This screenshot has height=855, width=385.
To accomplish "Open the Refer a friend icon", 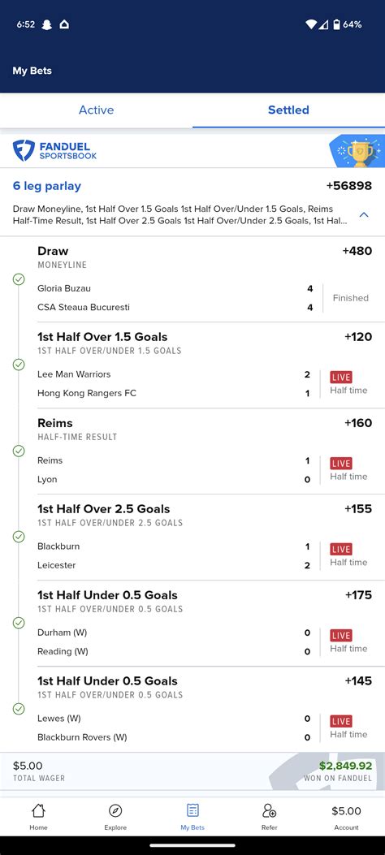I will click(x=270, y=811).
